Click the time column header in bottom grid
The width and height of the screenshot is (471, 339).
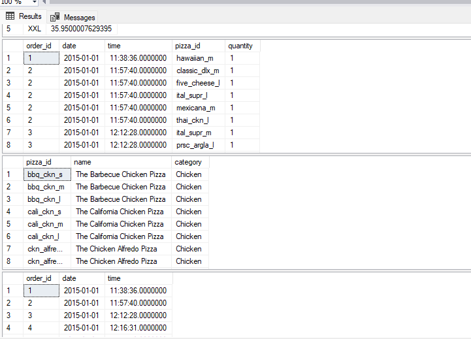point(138,278)
